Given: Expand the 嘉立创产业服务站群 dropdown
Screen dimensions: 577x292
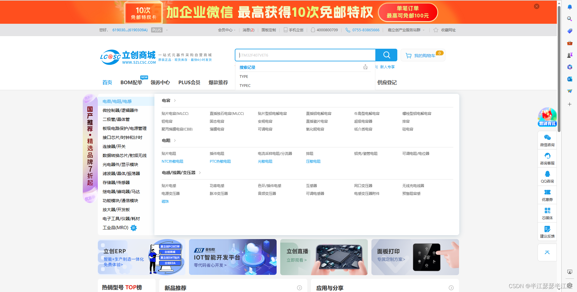Looking at the screenshot, I should point(406,30).
